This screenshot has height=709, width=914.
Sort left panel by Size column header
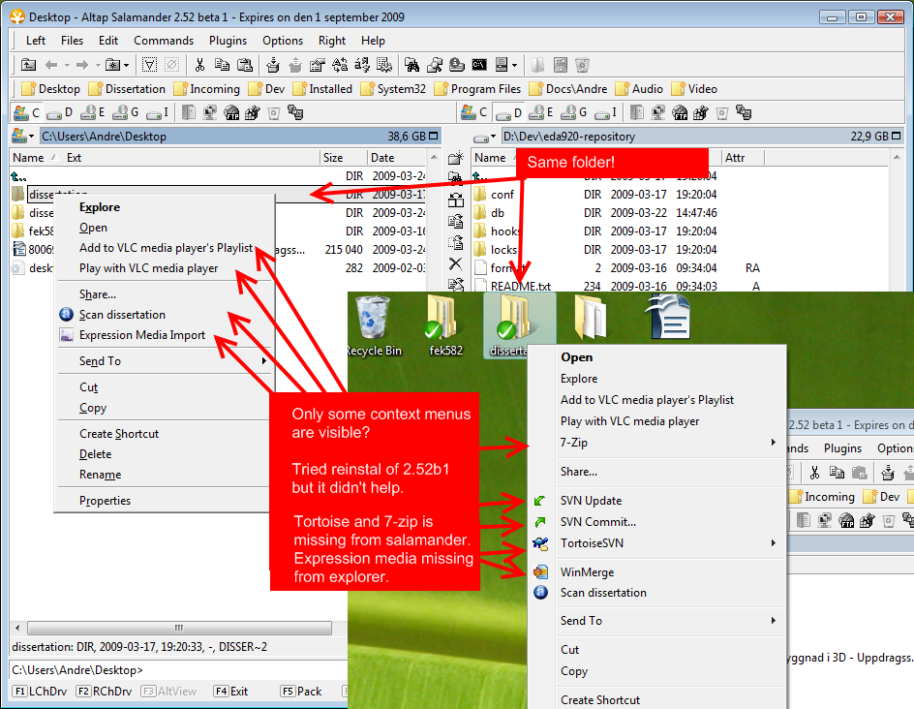click(x=343, y=158)
